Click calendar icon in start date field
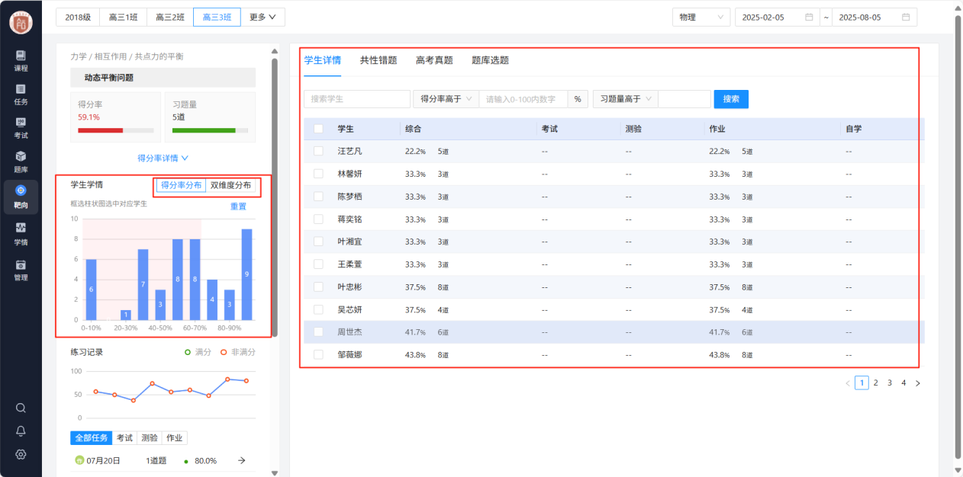Viewport: 963px width, 477px height. pos(809,17)
